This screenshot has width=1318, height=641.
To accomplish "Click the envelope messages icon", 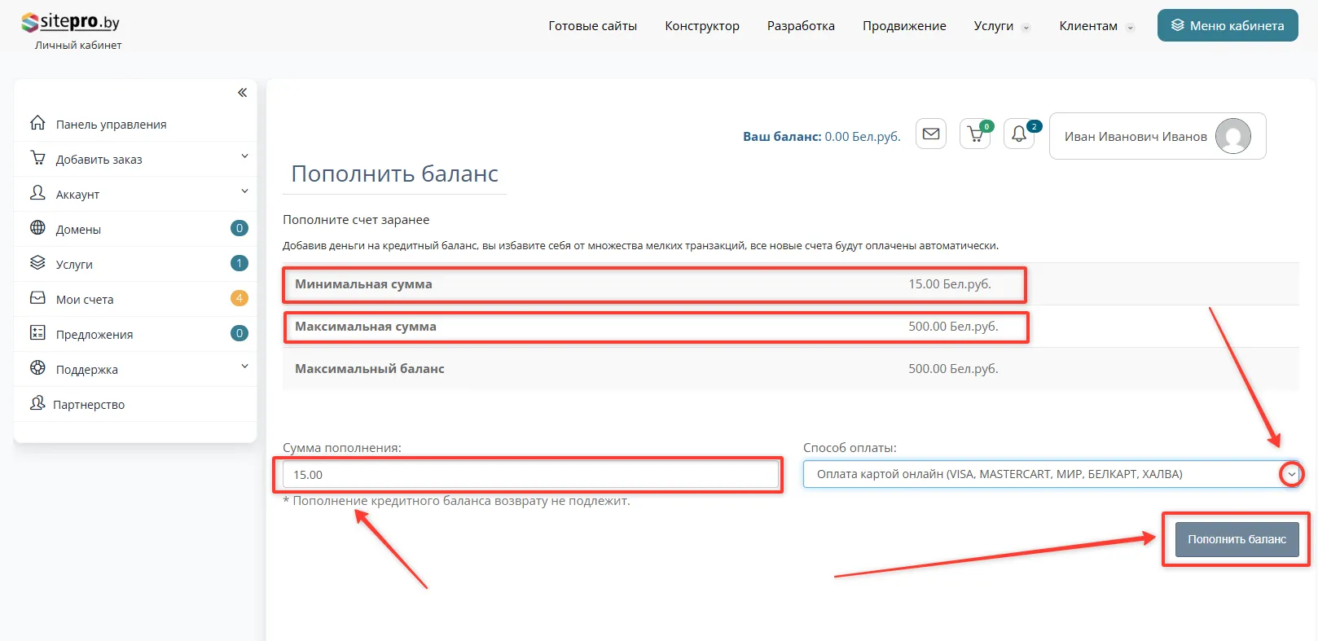I will click(931, 134).
